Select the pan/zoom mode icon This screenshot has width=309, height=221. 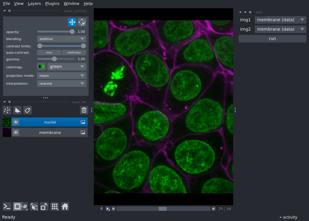tap(72, 22)
